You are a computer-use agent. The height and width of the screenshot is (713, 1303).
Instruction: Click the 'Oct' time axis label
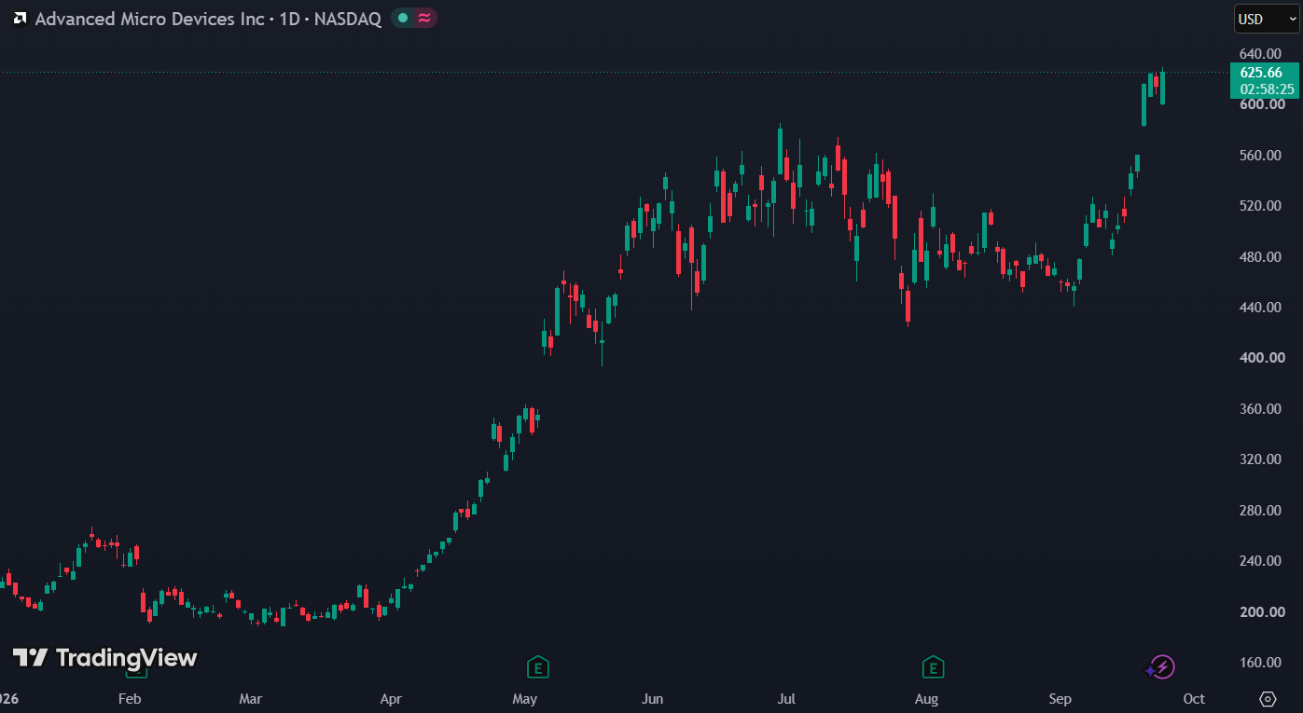coord(1194,699)
